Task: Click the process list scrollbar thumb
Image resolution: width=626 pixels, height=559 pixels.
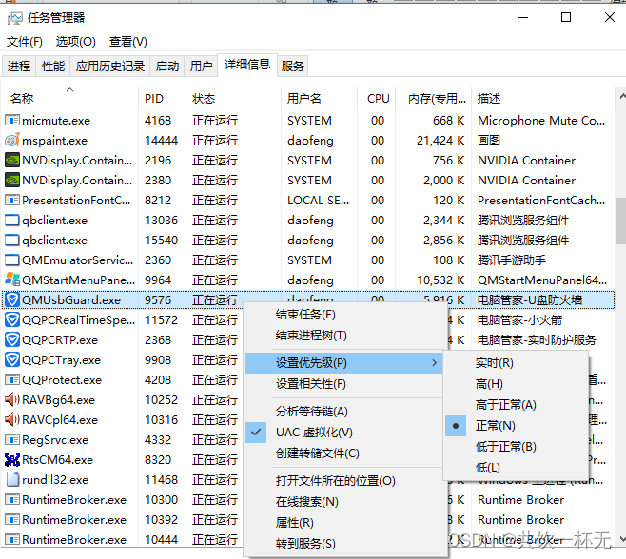Action: coord(621,221)
